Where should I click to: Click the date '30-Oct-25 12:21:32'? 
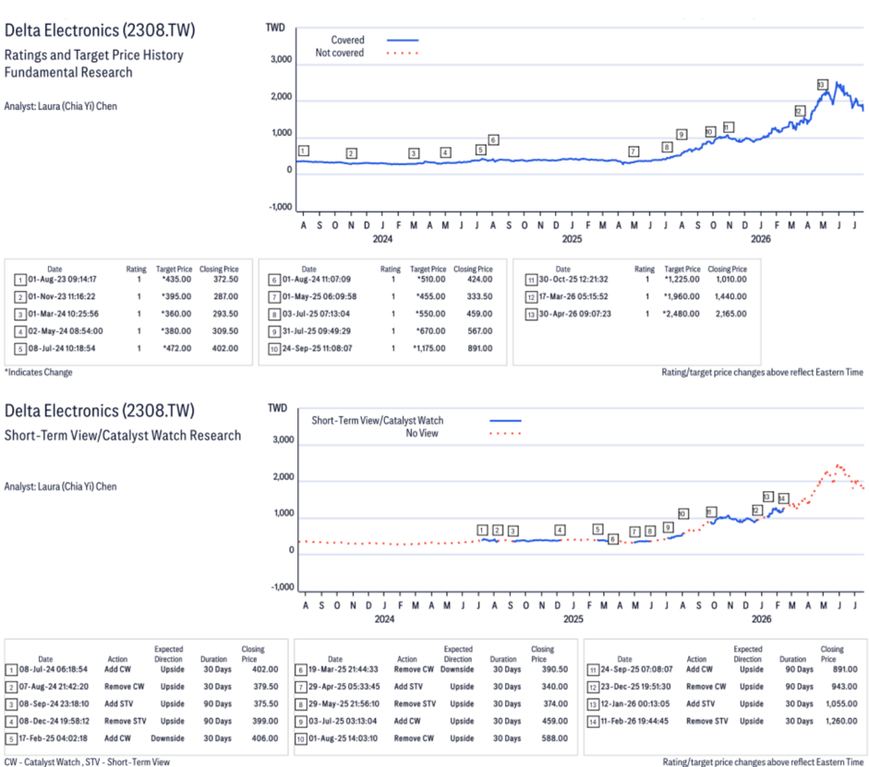click(x=573, y=280)
